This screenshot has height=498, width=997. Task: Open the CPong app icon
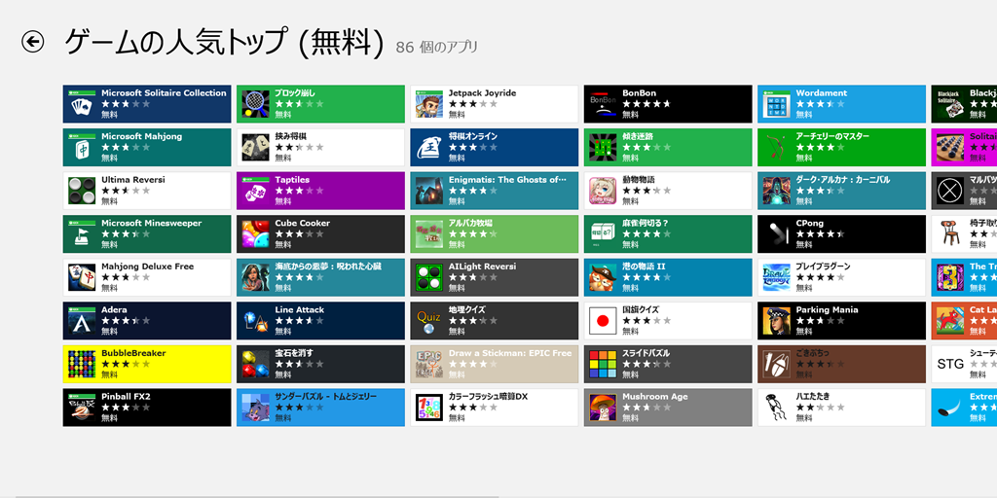tap(776, 234)
